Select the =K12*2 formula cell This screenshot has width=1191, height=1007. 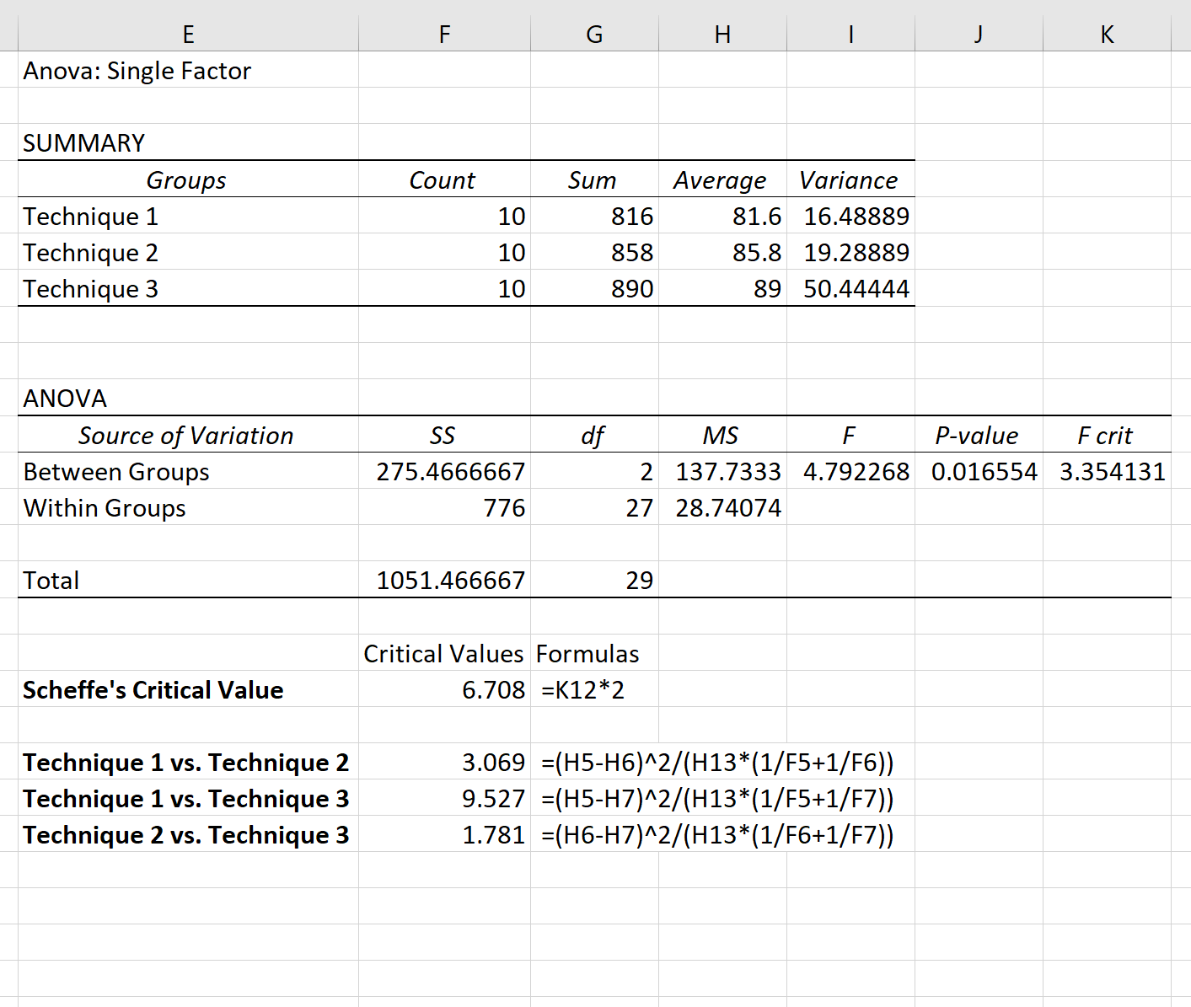point(594,689)
